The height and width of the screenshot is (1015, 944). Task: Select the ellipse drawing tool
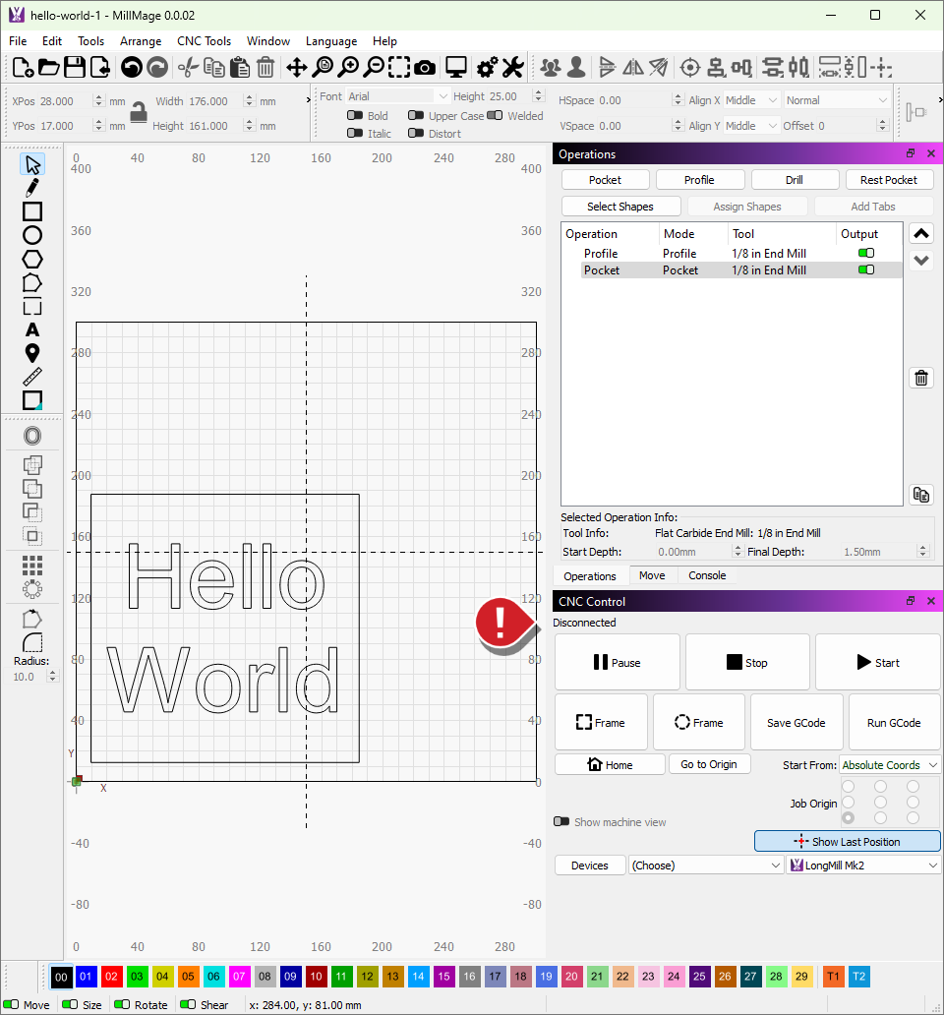(32, 235)
